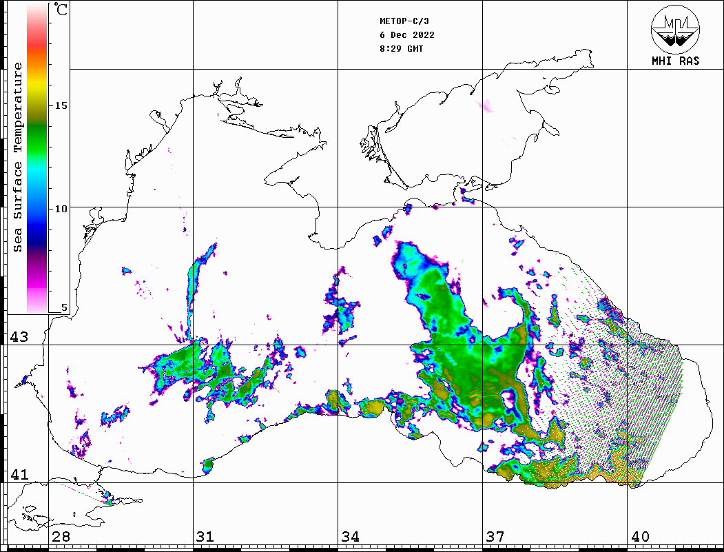Screen dimensions: 724x552
Task: Pick the dark blue portion of color scale
Action: [37, 238]
